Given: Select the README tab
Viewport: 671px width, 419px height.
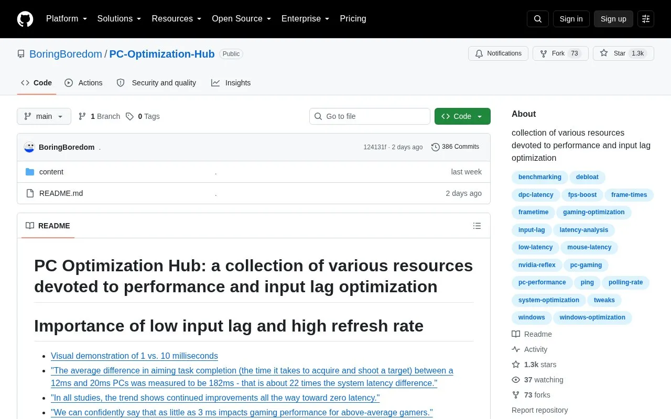Looking at the screenshot, I should pos(48,226).
